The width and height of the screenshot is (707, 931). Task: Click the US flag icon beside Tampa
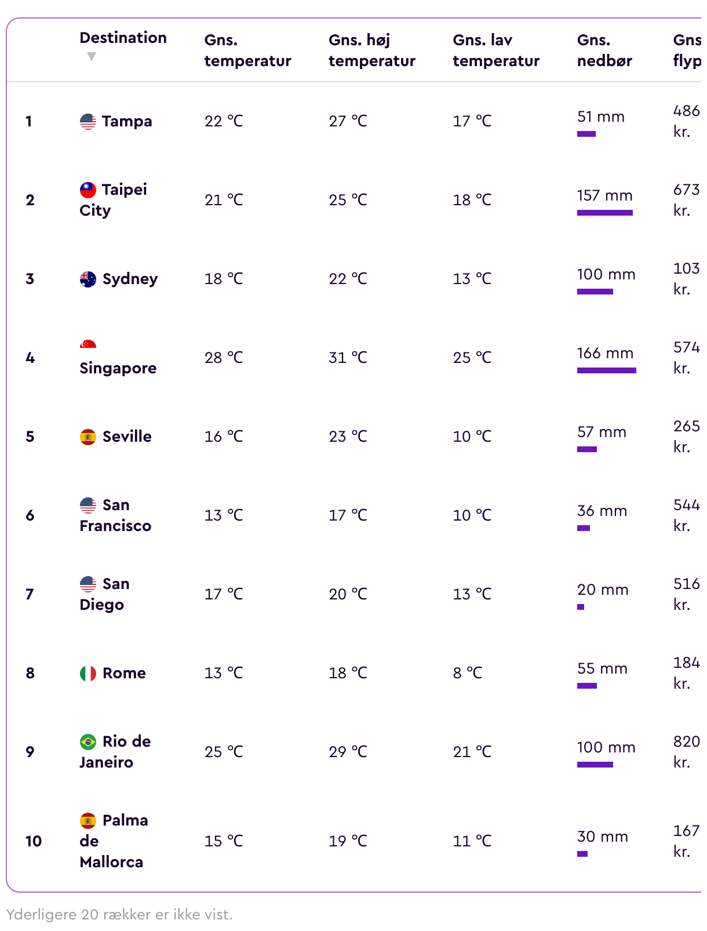coord(88,121)
